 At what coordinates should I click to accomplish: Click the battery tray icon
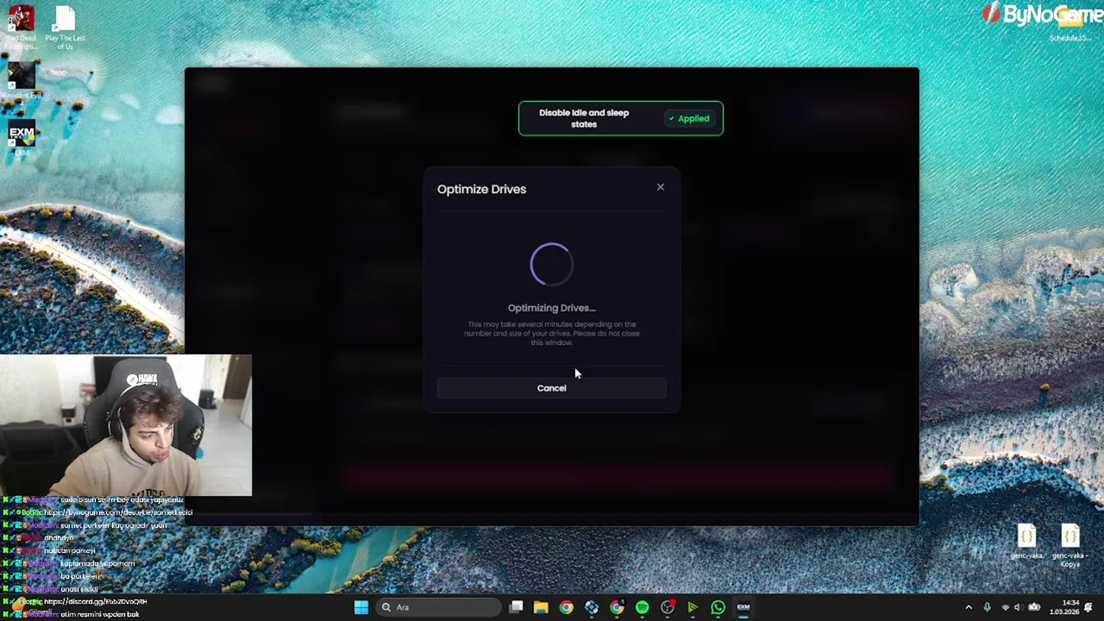[x=1034, y=607]
